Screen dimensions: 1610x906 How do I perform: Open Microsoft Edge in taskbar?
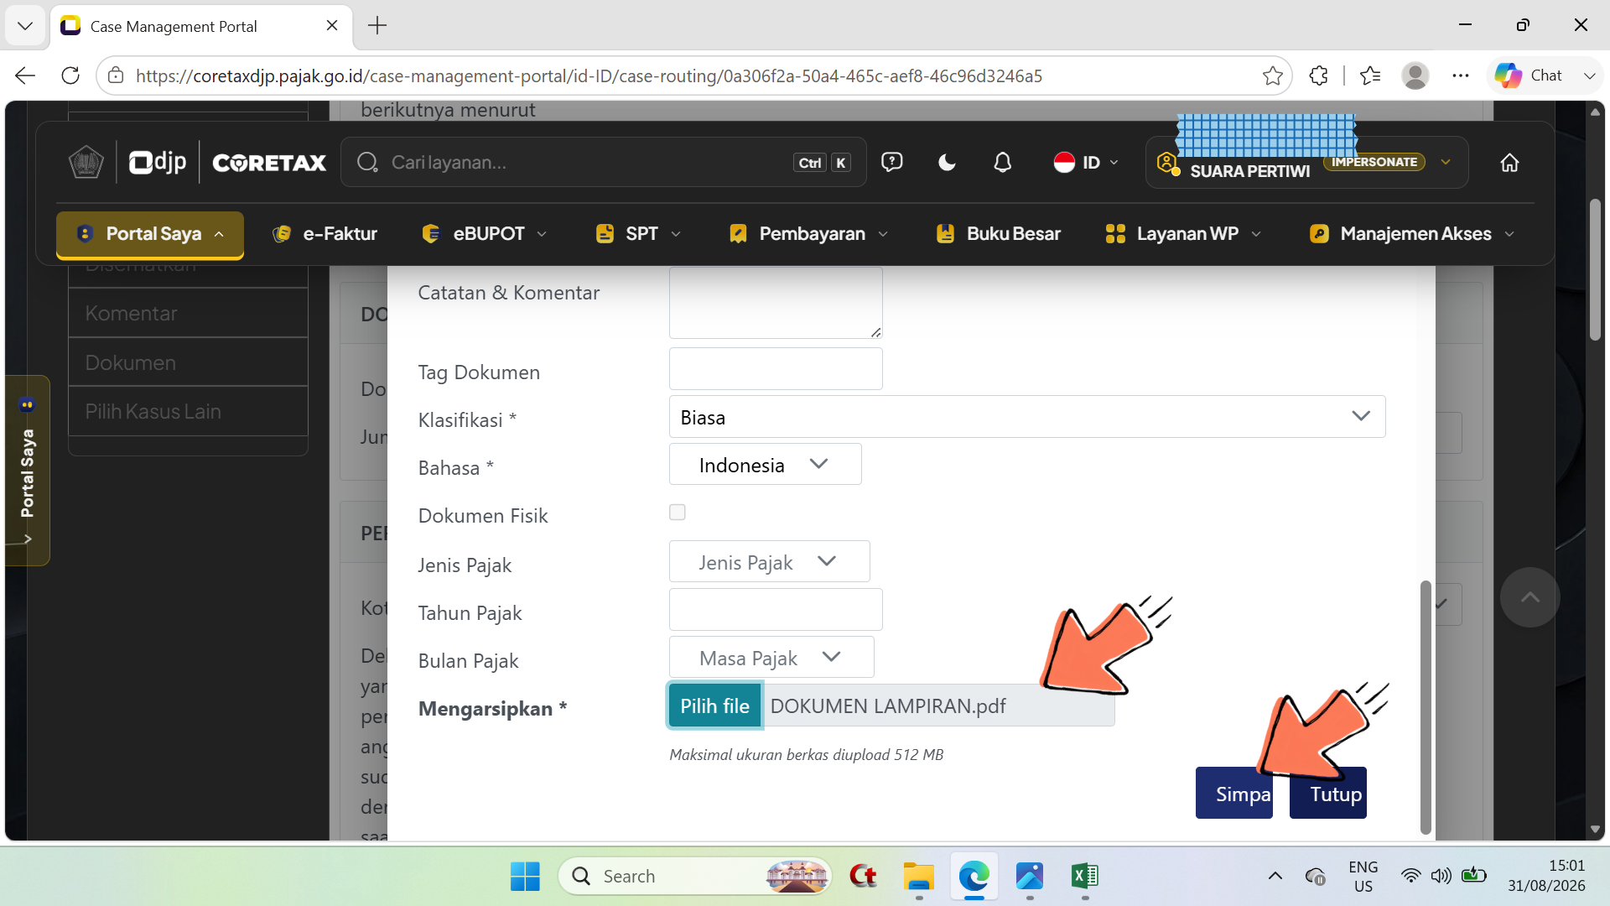(x=974, y=877)
